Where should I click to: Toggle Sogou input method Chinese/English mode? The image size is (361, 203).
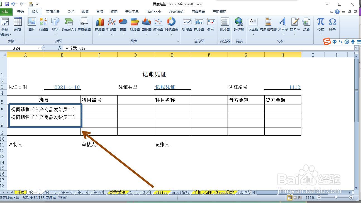point(334,42)
